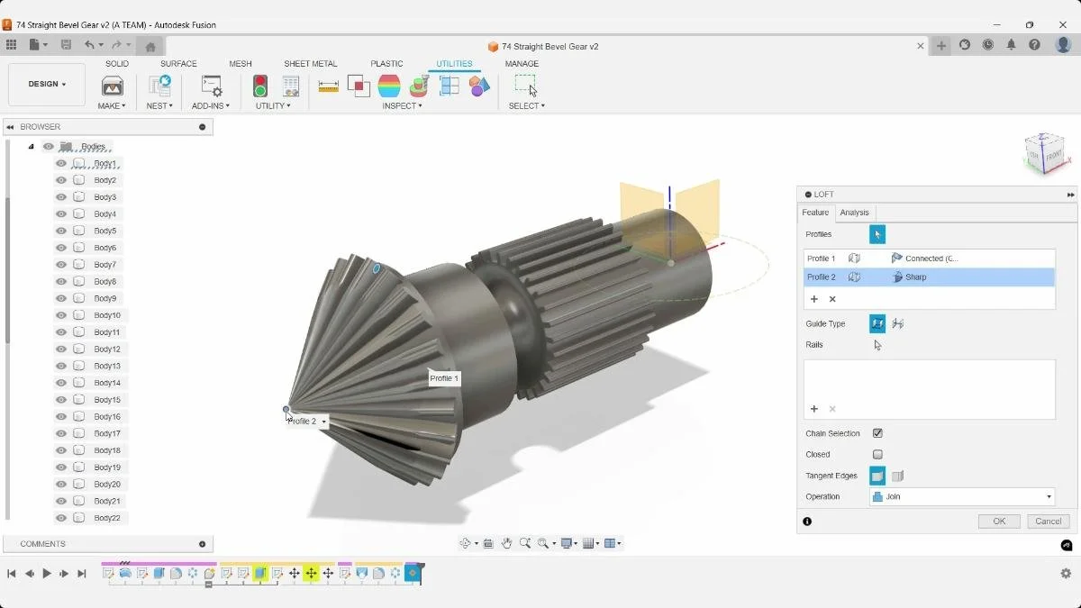Add a profile with the plus icon
Viewport: 1081px width, 608px height.
(x=814, y=299)
